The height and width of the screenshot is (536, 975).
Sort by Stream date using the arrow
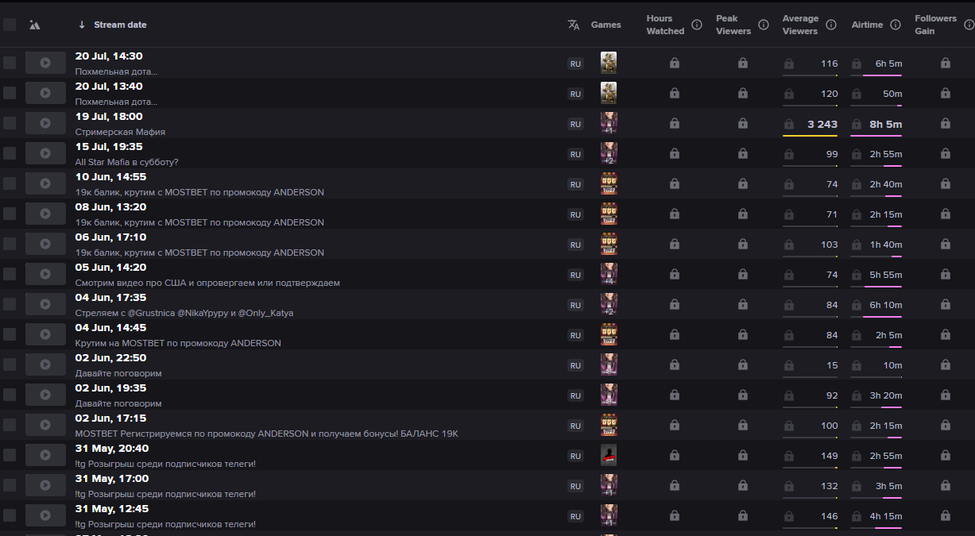pyautogui.click(x=82, y=25)
